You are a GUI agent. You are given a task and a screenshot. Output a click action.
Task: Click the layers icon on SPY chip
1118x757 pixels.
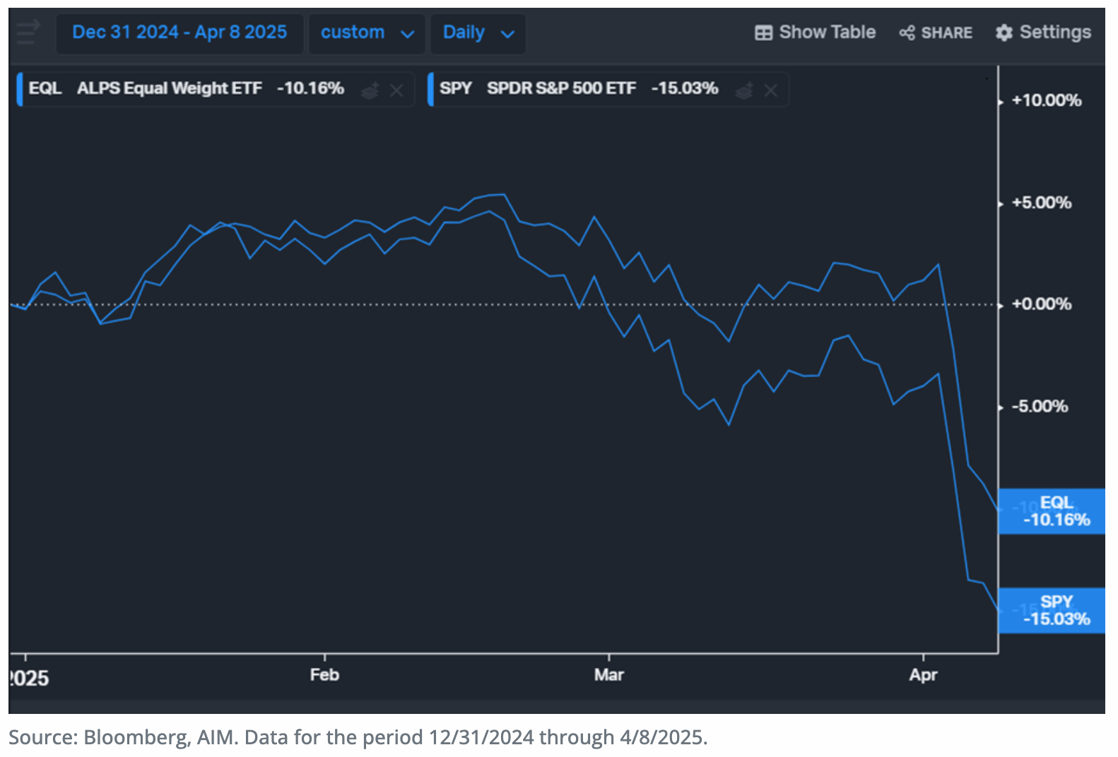click(x=744, y=90)
